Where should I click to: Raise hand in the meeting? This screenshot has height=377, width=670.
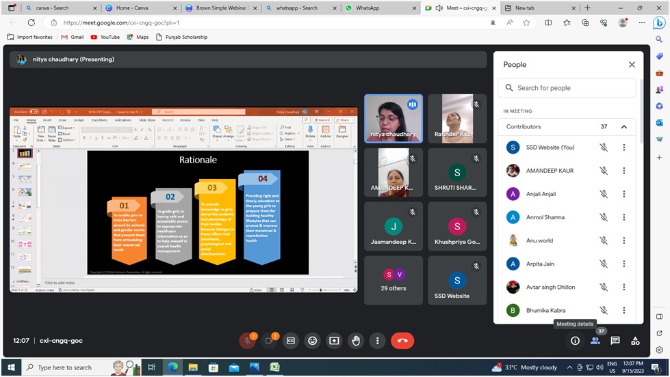356,340
